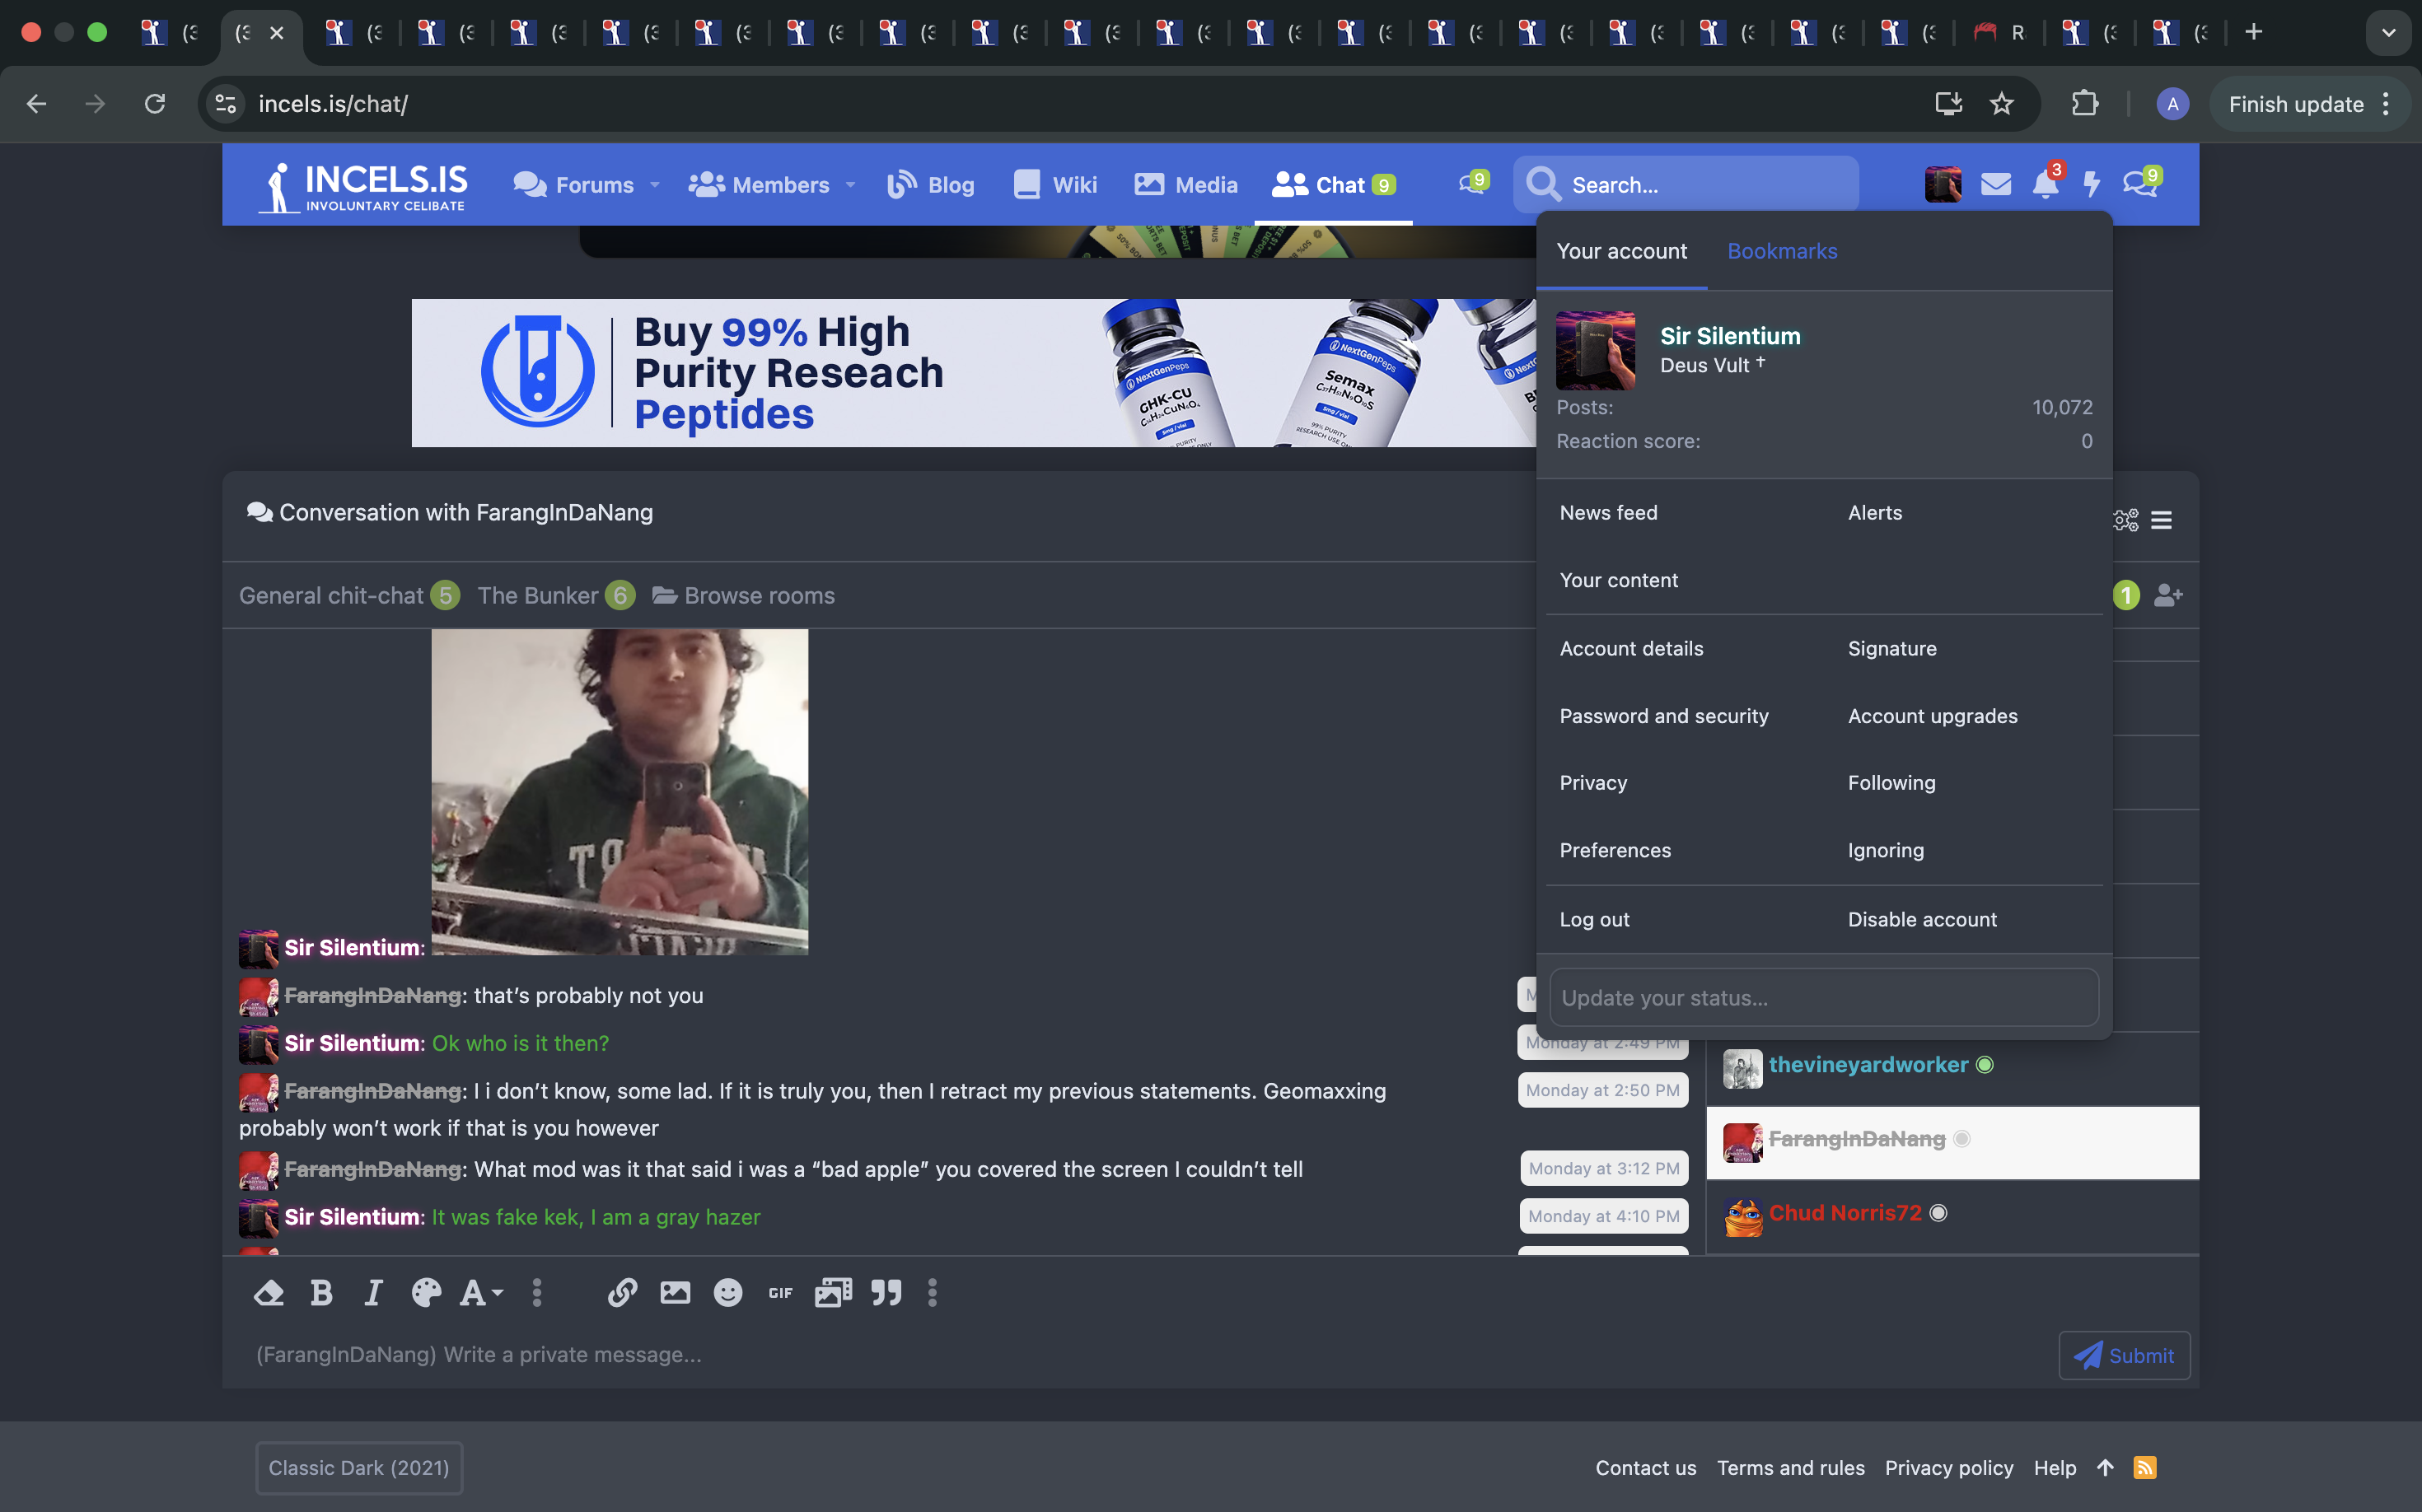Click the user avatar in the navbar

click(1943, 185)
